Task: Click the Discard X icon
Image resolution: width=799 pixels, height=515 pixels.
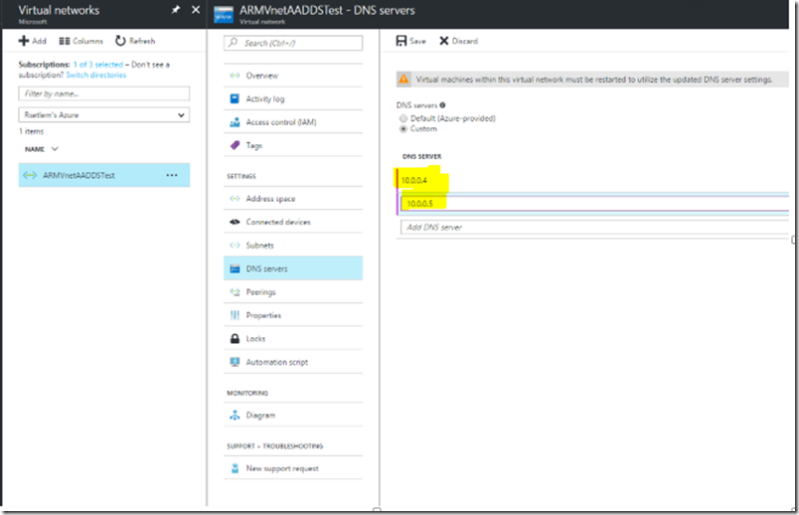Action: click(x=444, y=41)
